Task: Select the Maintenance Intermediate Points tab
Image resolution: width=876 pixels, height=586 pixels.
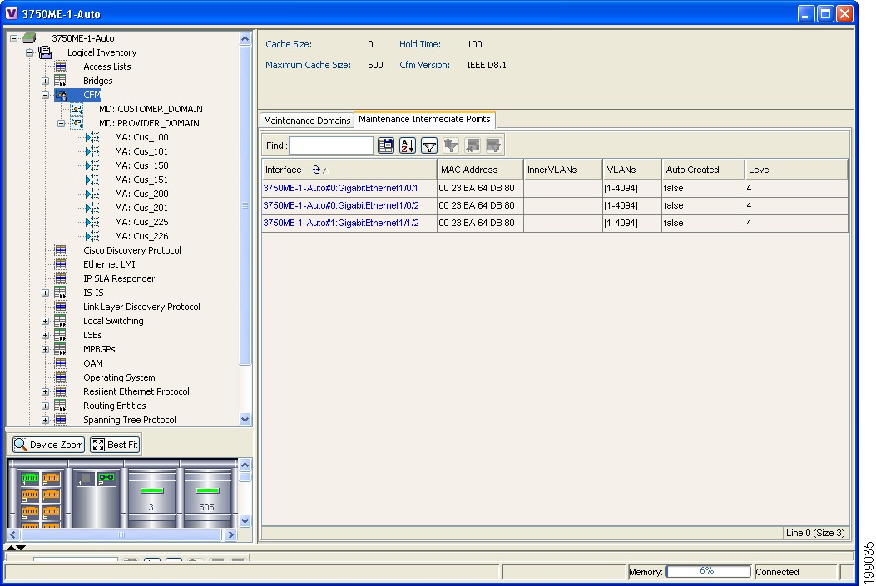Action: pyautogui.click(x=424, y=119)
